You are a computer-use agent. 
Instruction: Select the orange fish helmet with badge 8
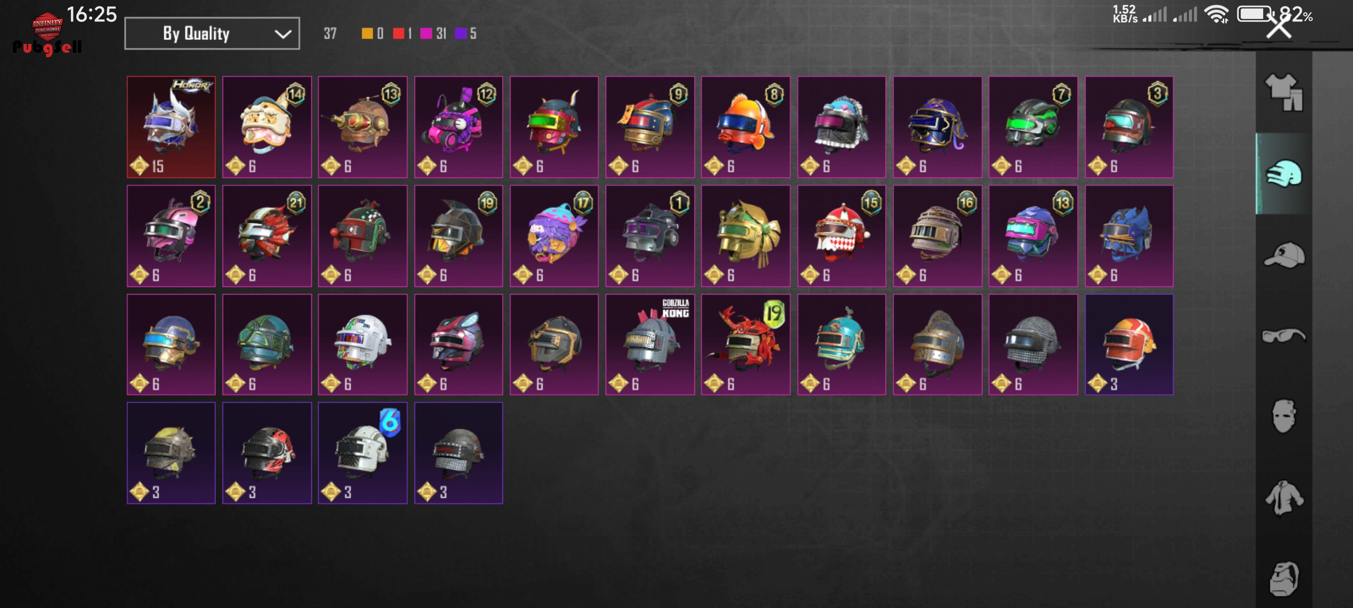[x=745, y=127]
